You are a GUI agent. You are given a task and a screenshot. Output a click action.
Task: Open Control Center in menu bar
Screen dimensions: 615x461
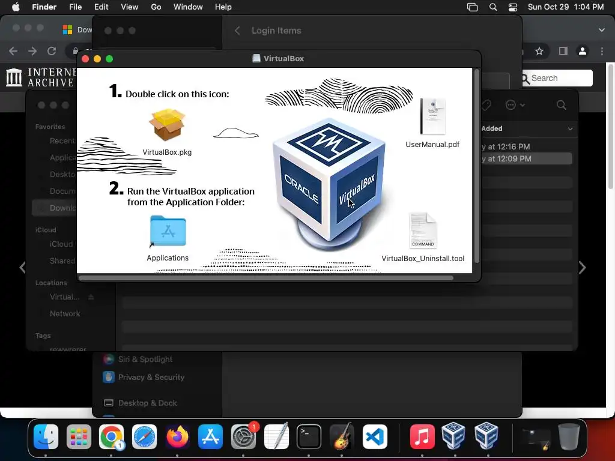click(513, 7)
